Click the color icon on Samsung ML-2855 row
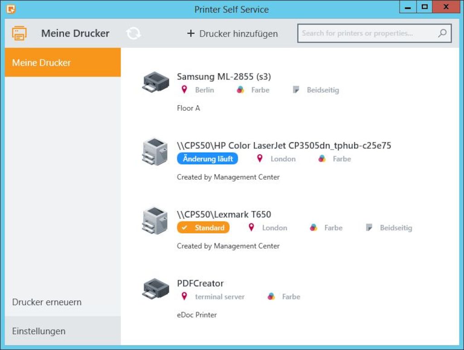The width and height of the screenshot is (464, 350). click(240, 90)
